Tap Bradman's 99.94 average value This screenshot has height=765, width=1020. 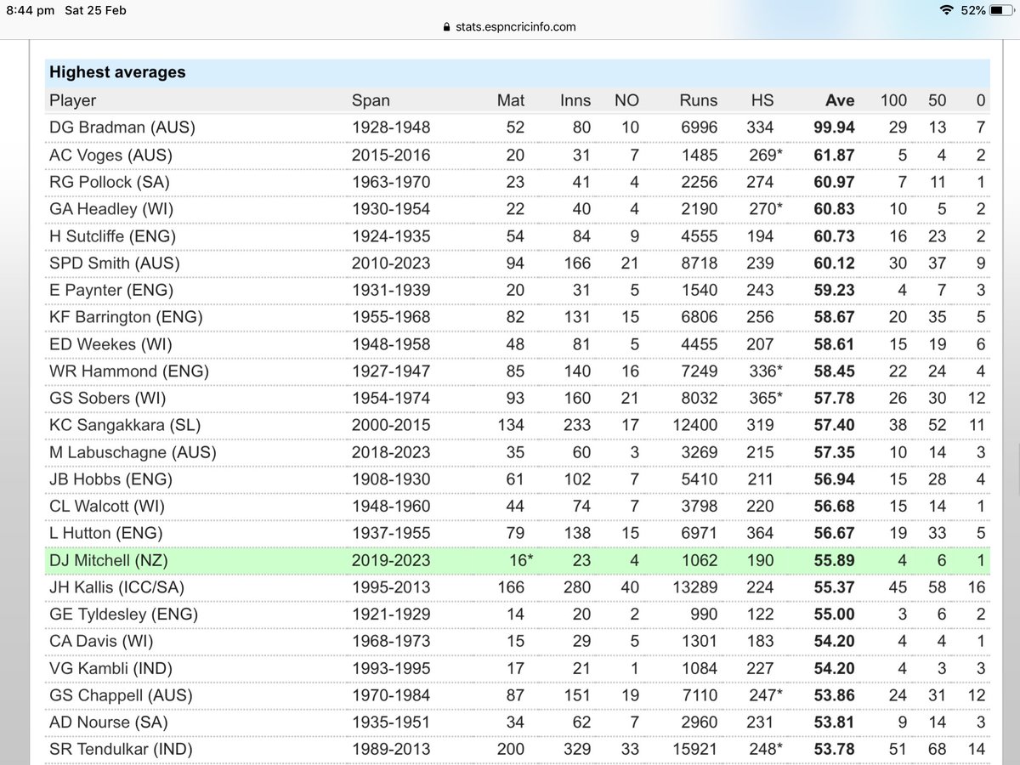[833, 127]
